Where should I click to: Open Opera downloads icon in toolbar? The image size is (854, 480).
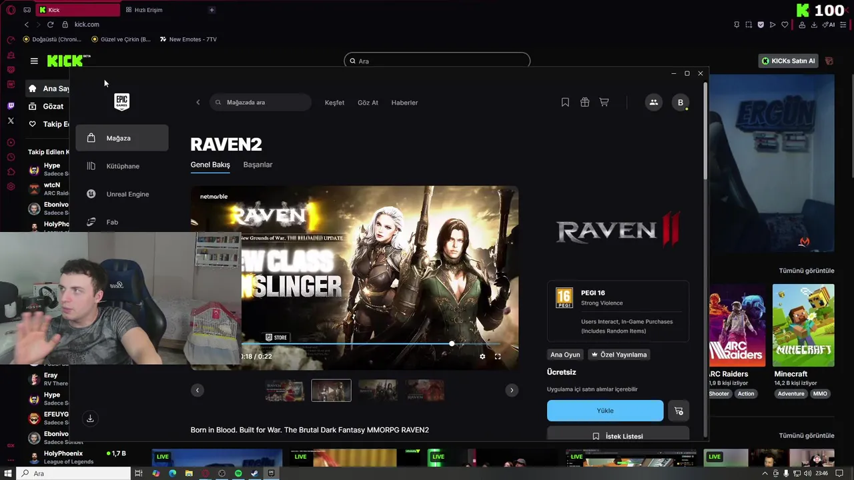click(814, 25)
